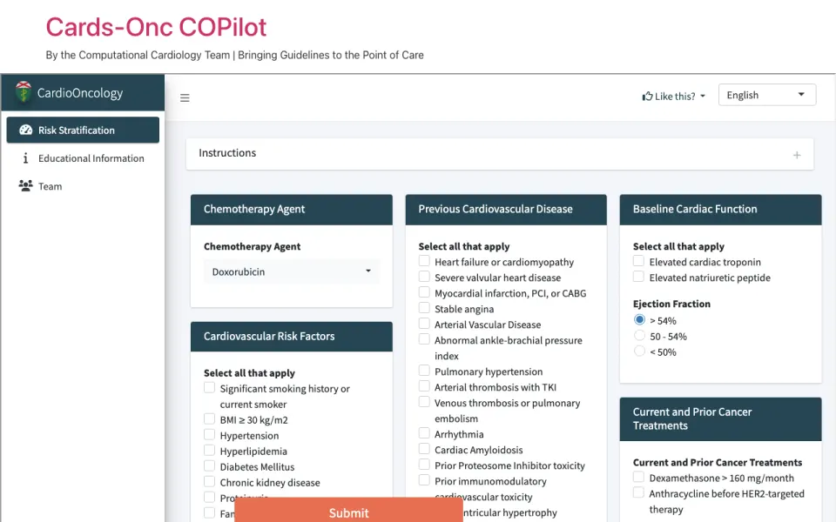Check Hyperlipidemia
836x522 pixels.
(x=210, y=451)
